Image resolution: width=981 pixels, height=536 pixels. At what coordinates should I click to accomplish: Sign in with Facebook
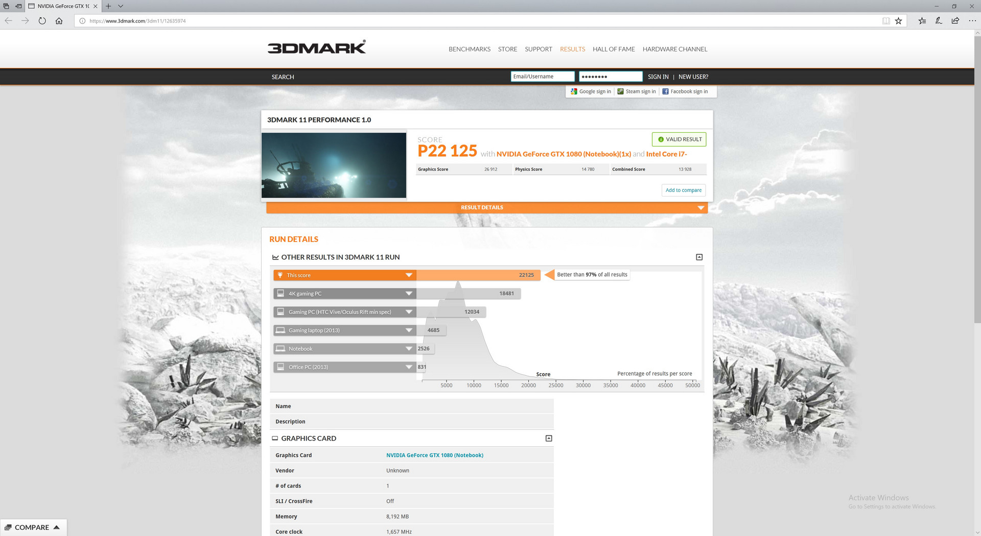685,91
